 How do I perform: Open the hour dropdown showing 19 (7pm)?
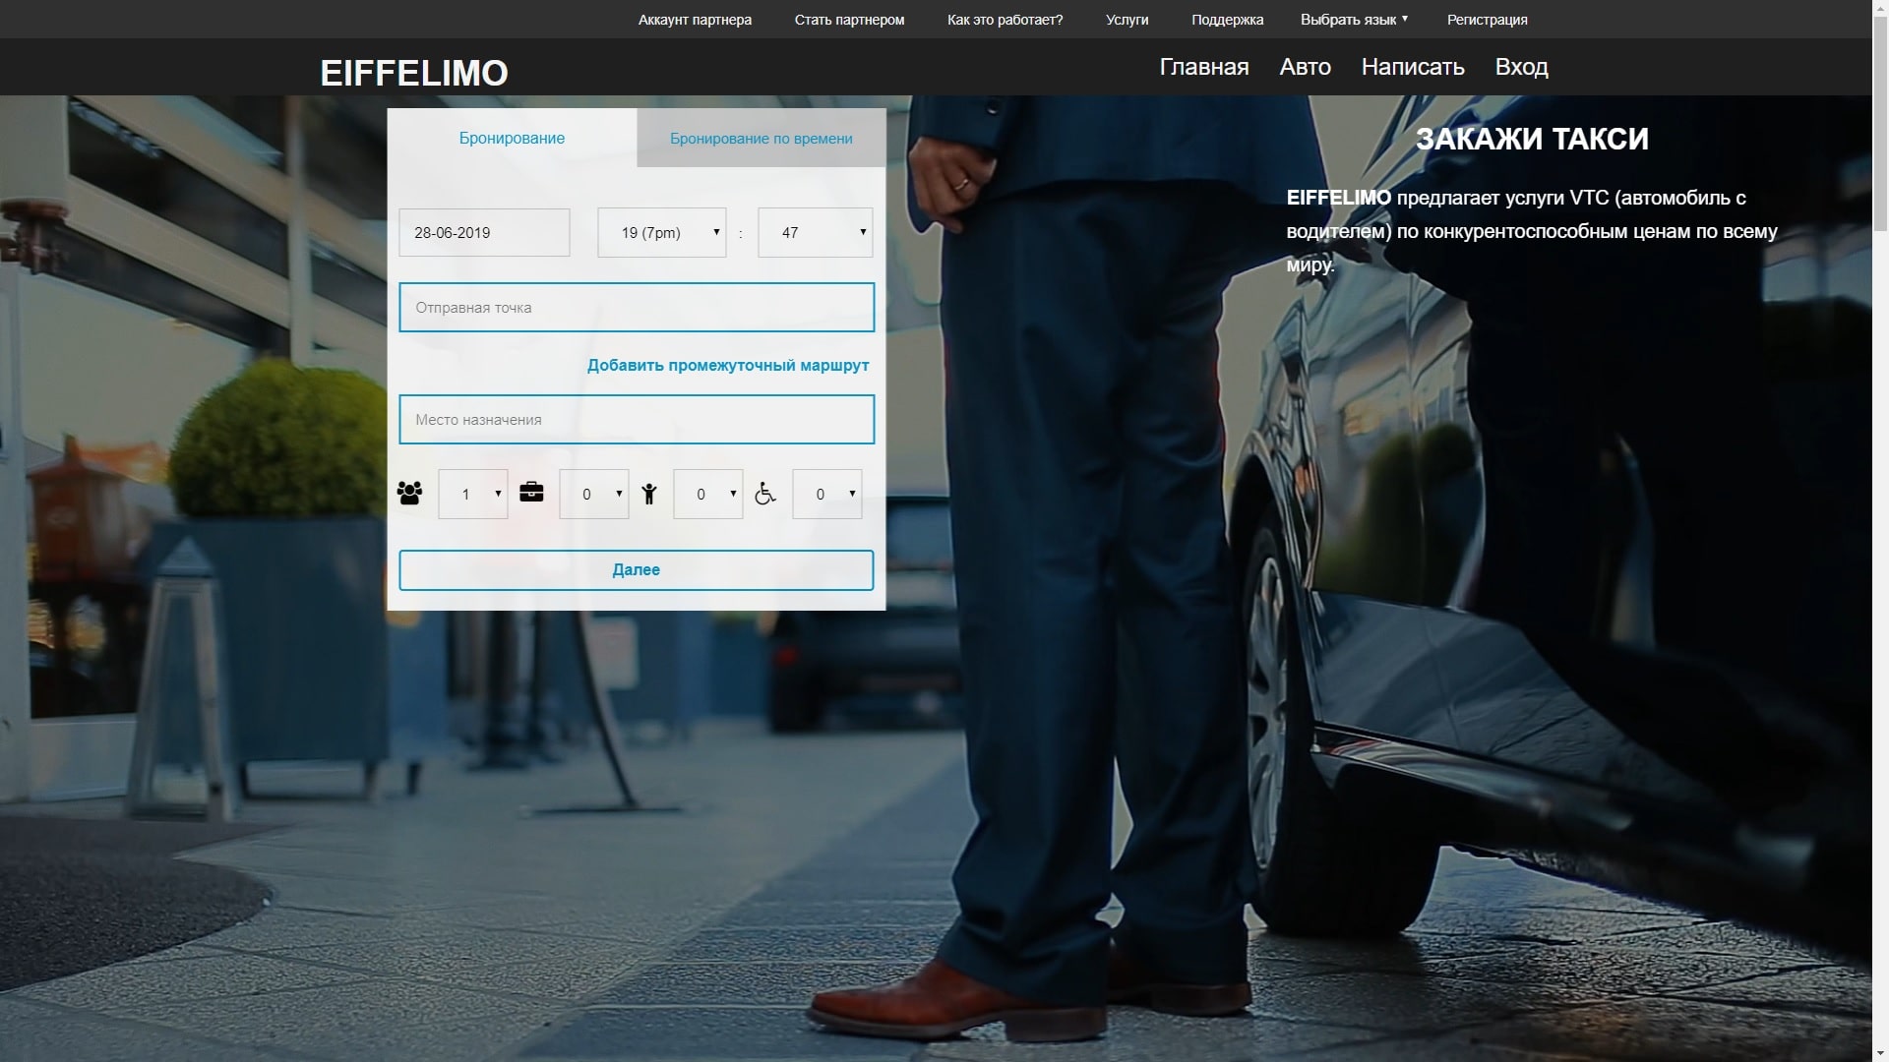662,233
